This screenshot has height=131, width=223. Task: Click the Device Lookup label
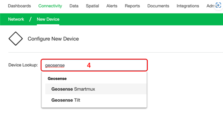point(23,65)
